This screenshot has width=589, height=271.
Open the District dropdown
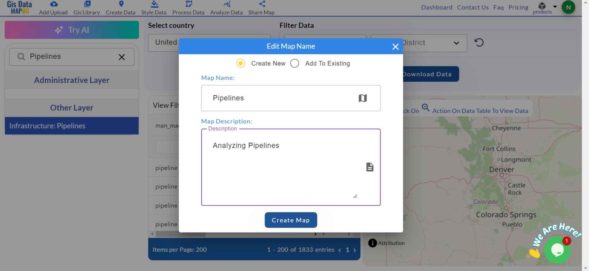[x=419, y=43]
